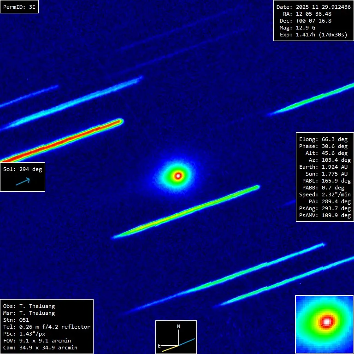Click the green star trail below the comet
This screenshot has height=354, width=354.
(186, 212)
